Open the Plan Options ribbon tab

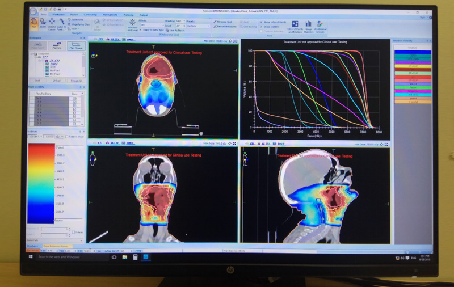(108, 15)
